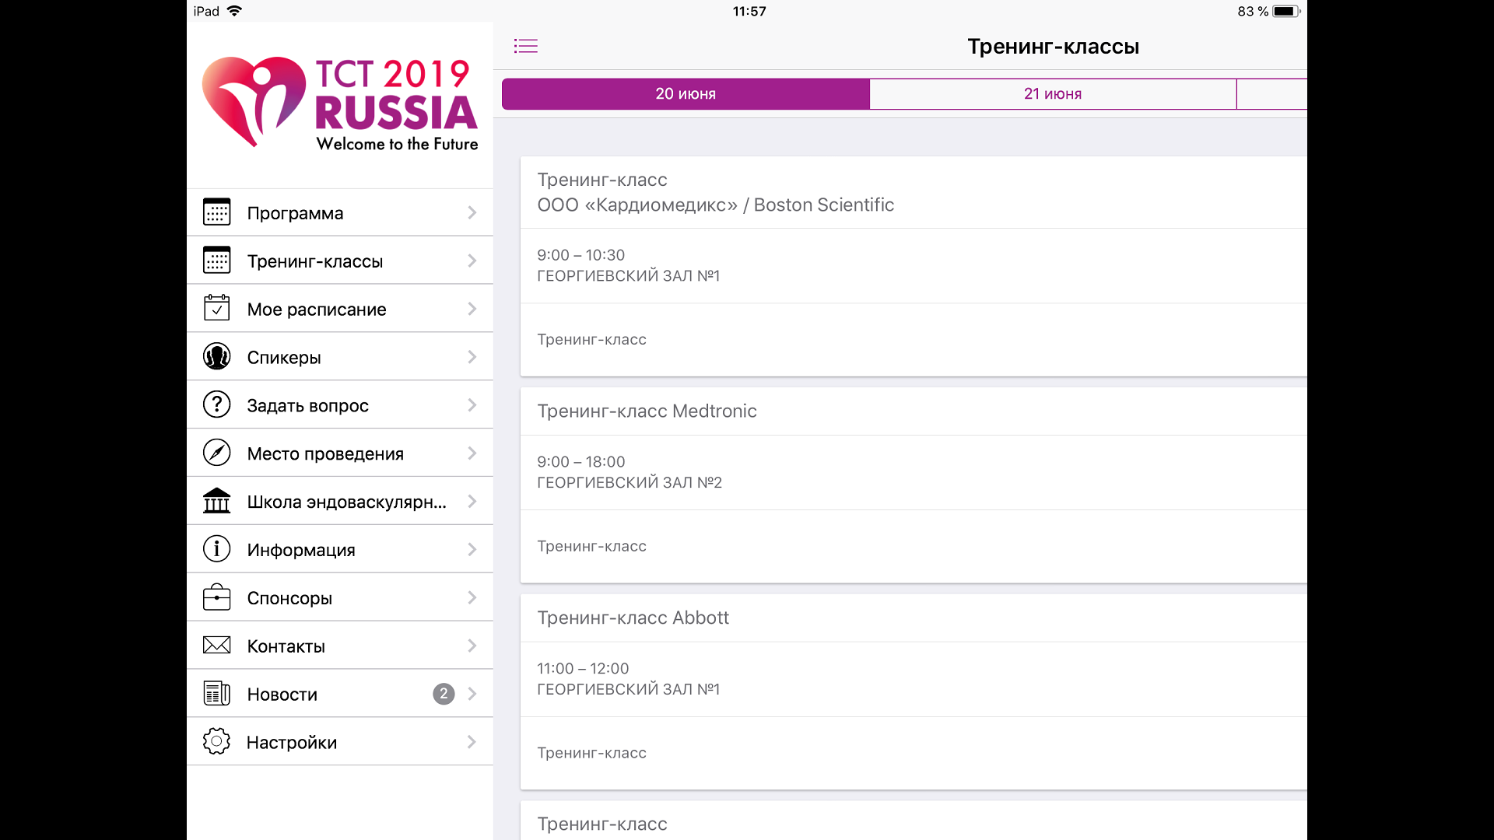Viewport: 1494px width, 840px height.
Task: Tap the TCT 2019 Russia logo
Action: click(340, 103)
